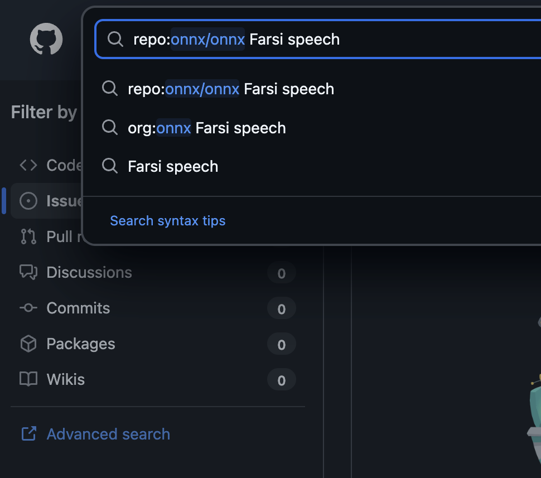The image size is (541, 478).
Task: Click the Wikis result count badge
Action: click(281, 380)
